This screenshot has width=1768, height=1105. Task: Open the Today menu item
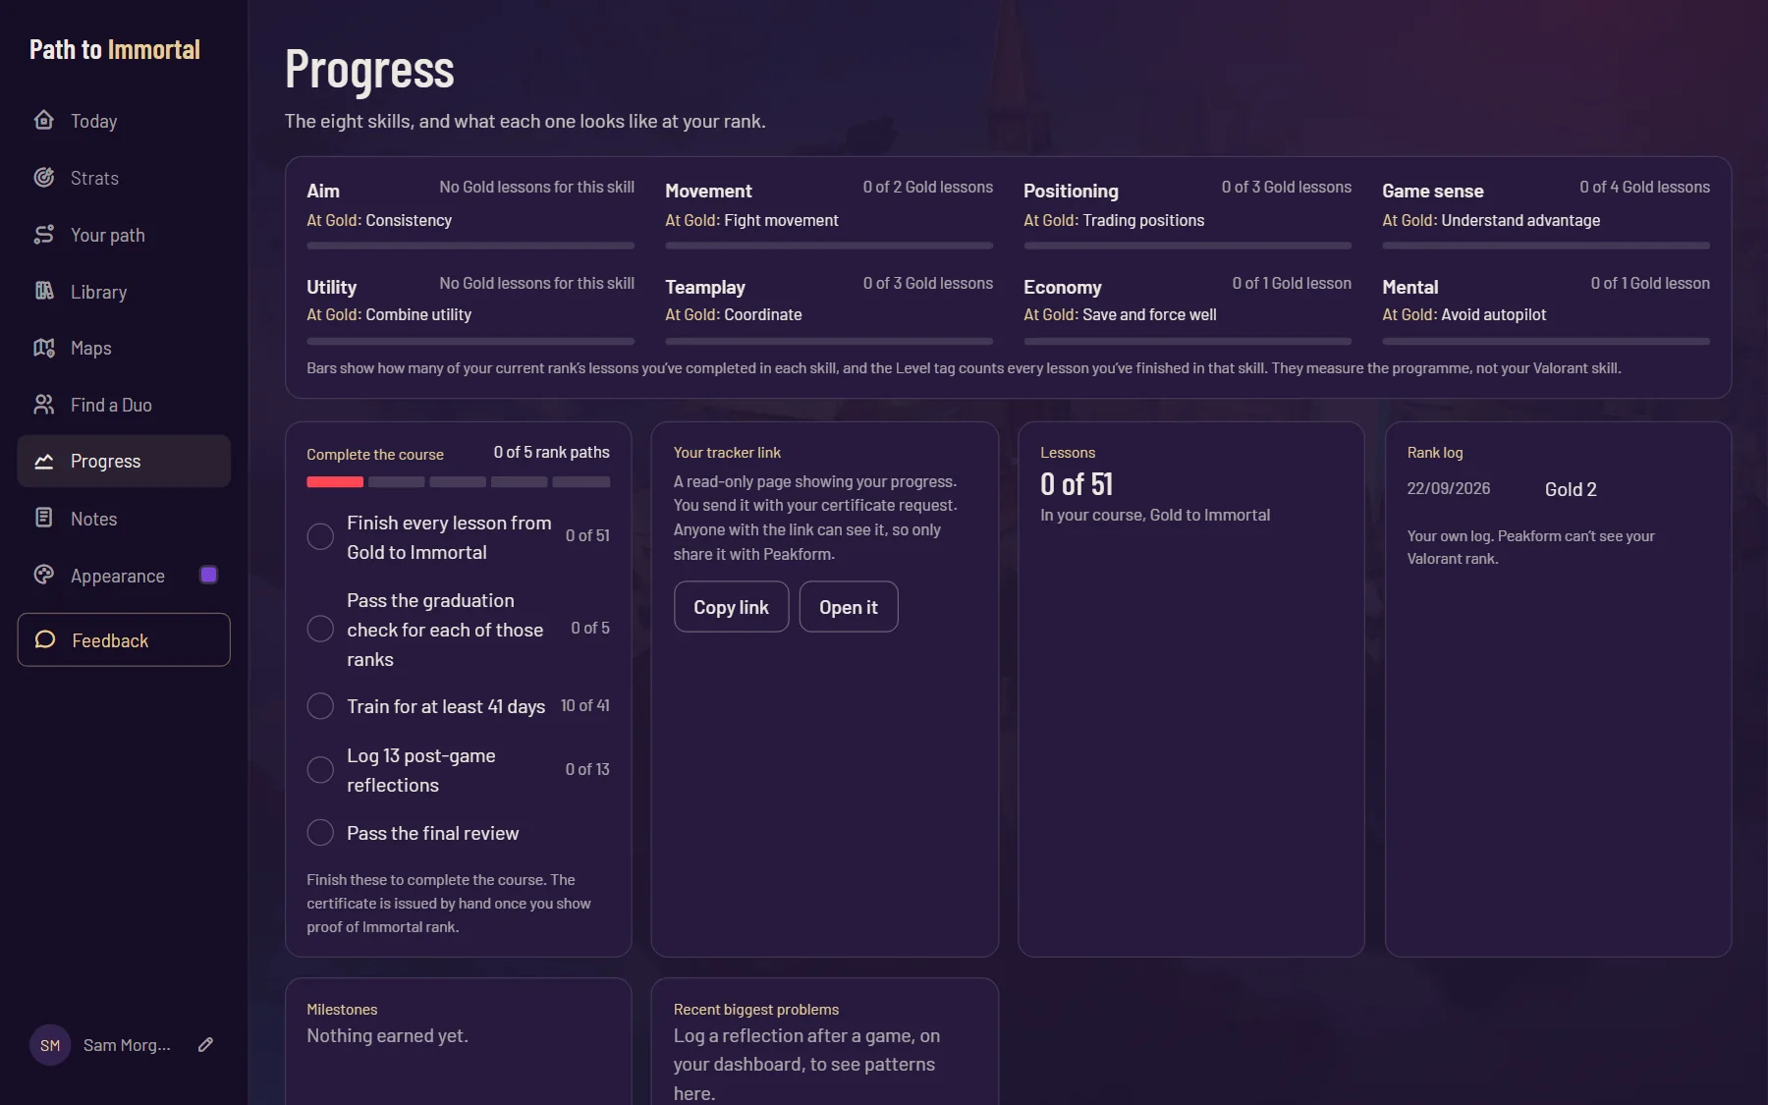pos(124,121)
